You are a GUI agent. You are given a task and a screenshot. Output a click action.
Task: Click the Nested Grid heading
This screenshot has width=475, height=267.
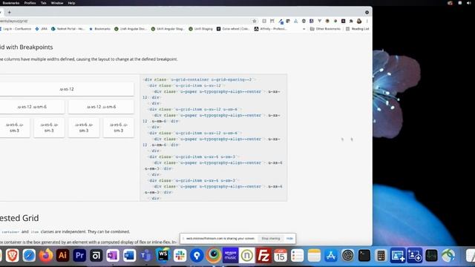click(x=19, y=218)
